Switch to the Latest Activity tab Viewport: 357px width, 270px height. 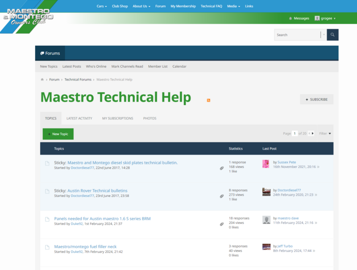point(79,119)
